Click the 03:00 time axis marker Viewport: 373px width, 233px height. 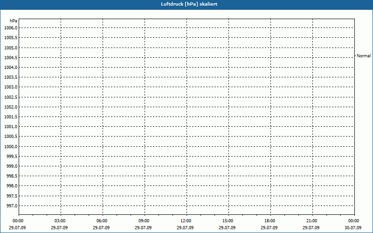pos(60,221)
